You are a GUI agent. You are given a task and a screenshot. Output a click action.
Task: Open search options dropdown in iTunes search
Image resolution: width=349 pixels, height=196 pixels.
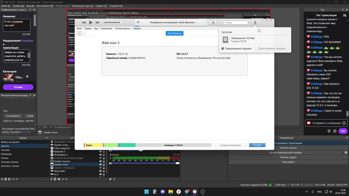223,23
